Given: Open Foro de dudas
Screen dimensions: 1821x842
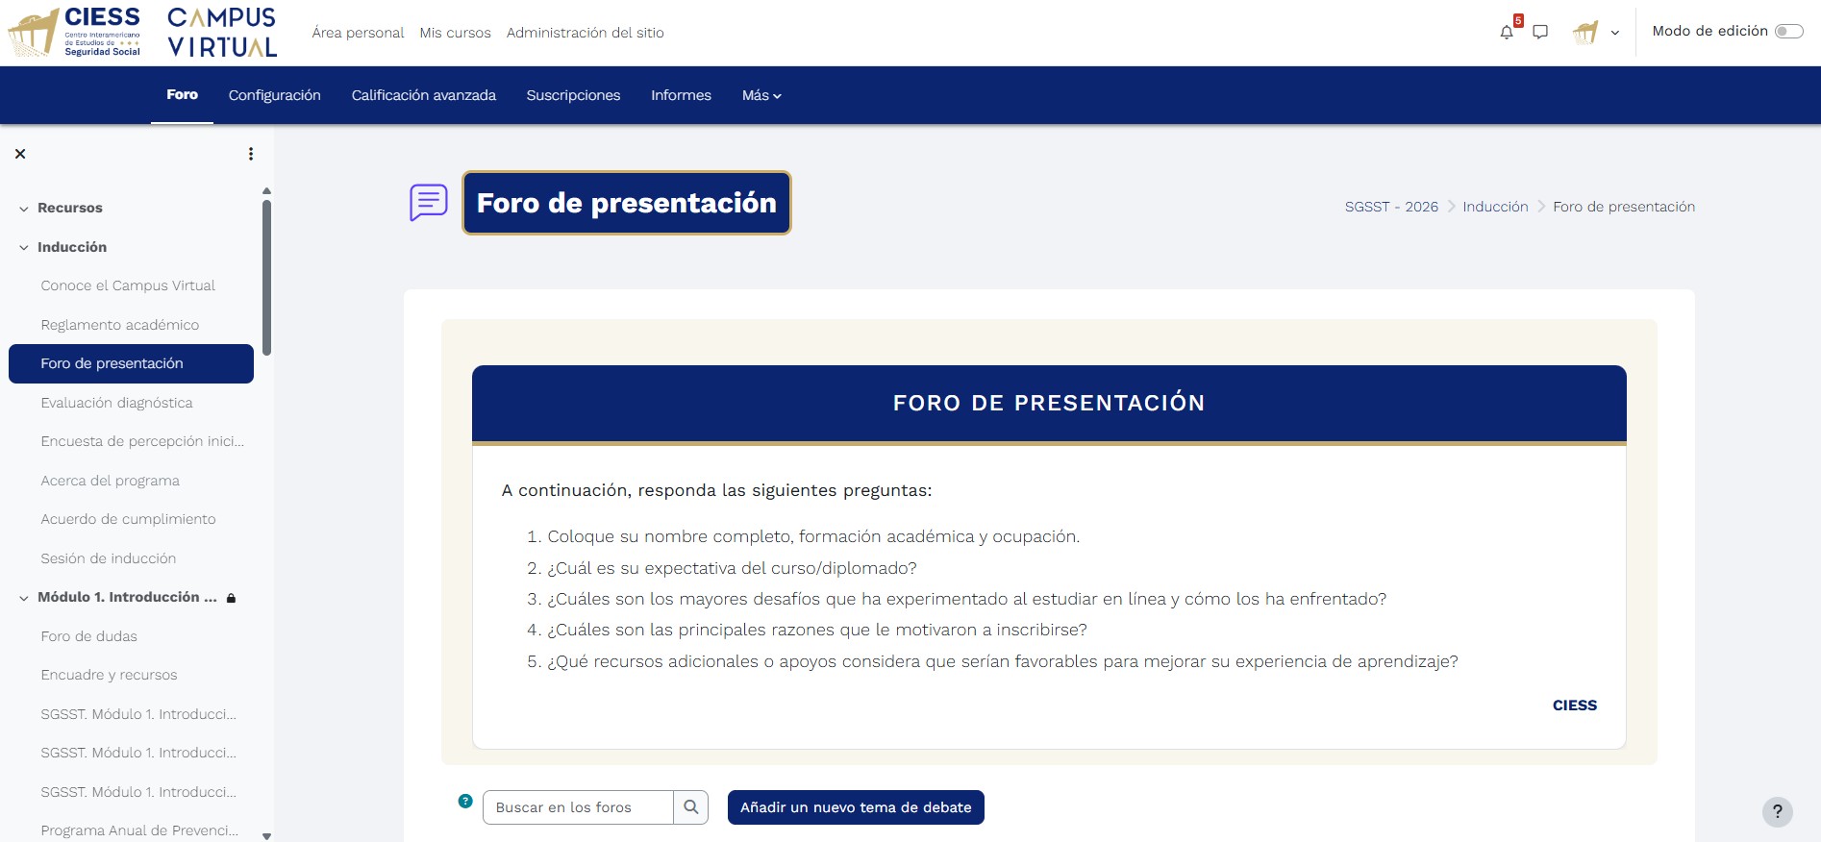Looking at the screenshot, I should pos(88,636).
